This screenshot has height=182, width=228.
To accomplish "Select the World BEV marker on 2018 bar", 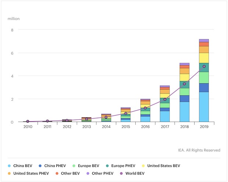I will (x=185, y=84).
